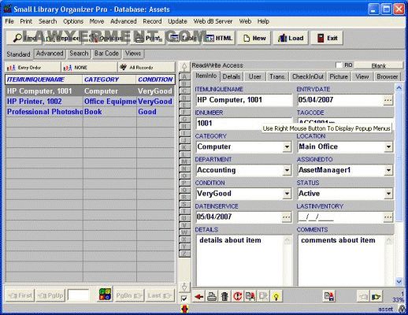Click the save record disk icon
Viewport: 408px width, 315px height.
(329, 297)
